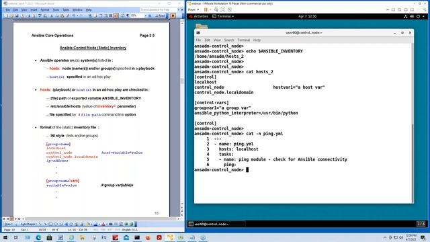The width and height of the screenshot is (430, 242).
Task: Open the Word Window menu
Action: (77, 10)
